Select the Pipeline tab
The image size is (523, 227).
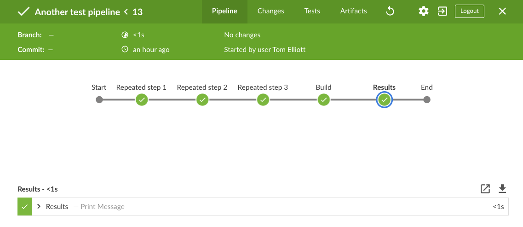pos(224,11)
